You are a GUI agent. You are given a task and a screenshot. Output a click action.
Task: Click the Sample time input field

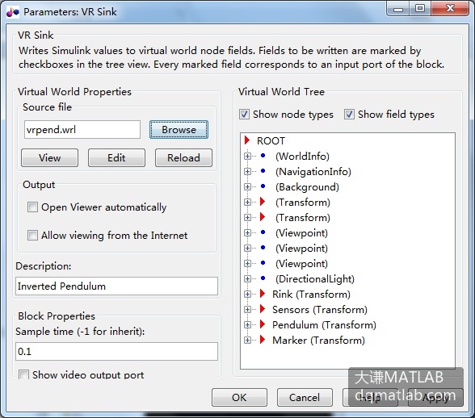point(116,351)
